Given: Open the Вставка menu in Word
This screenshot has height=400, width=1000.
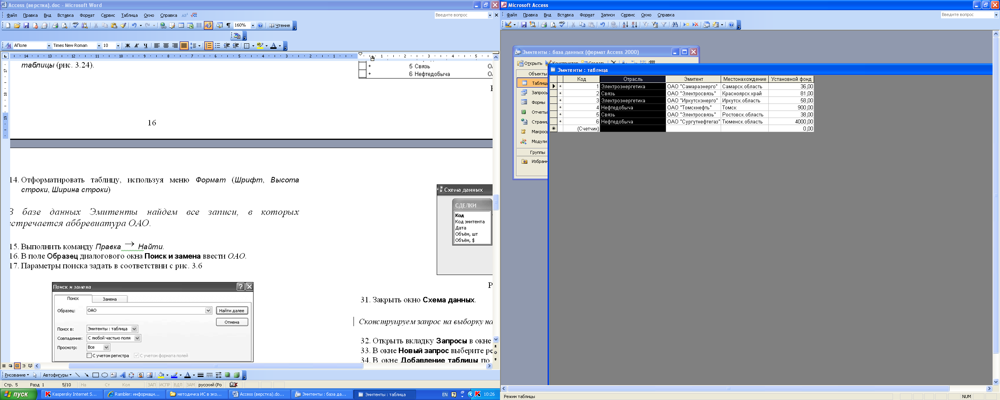Looking at the screenshot, I should pyautogui.click(x=65, y=15).
